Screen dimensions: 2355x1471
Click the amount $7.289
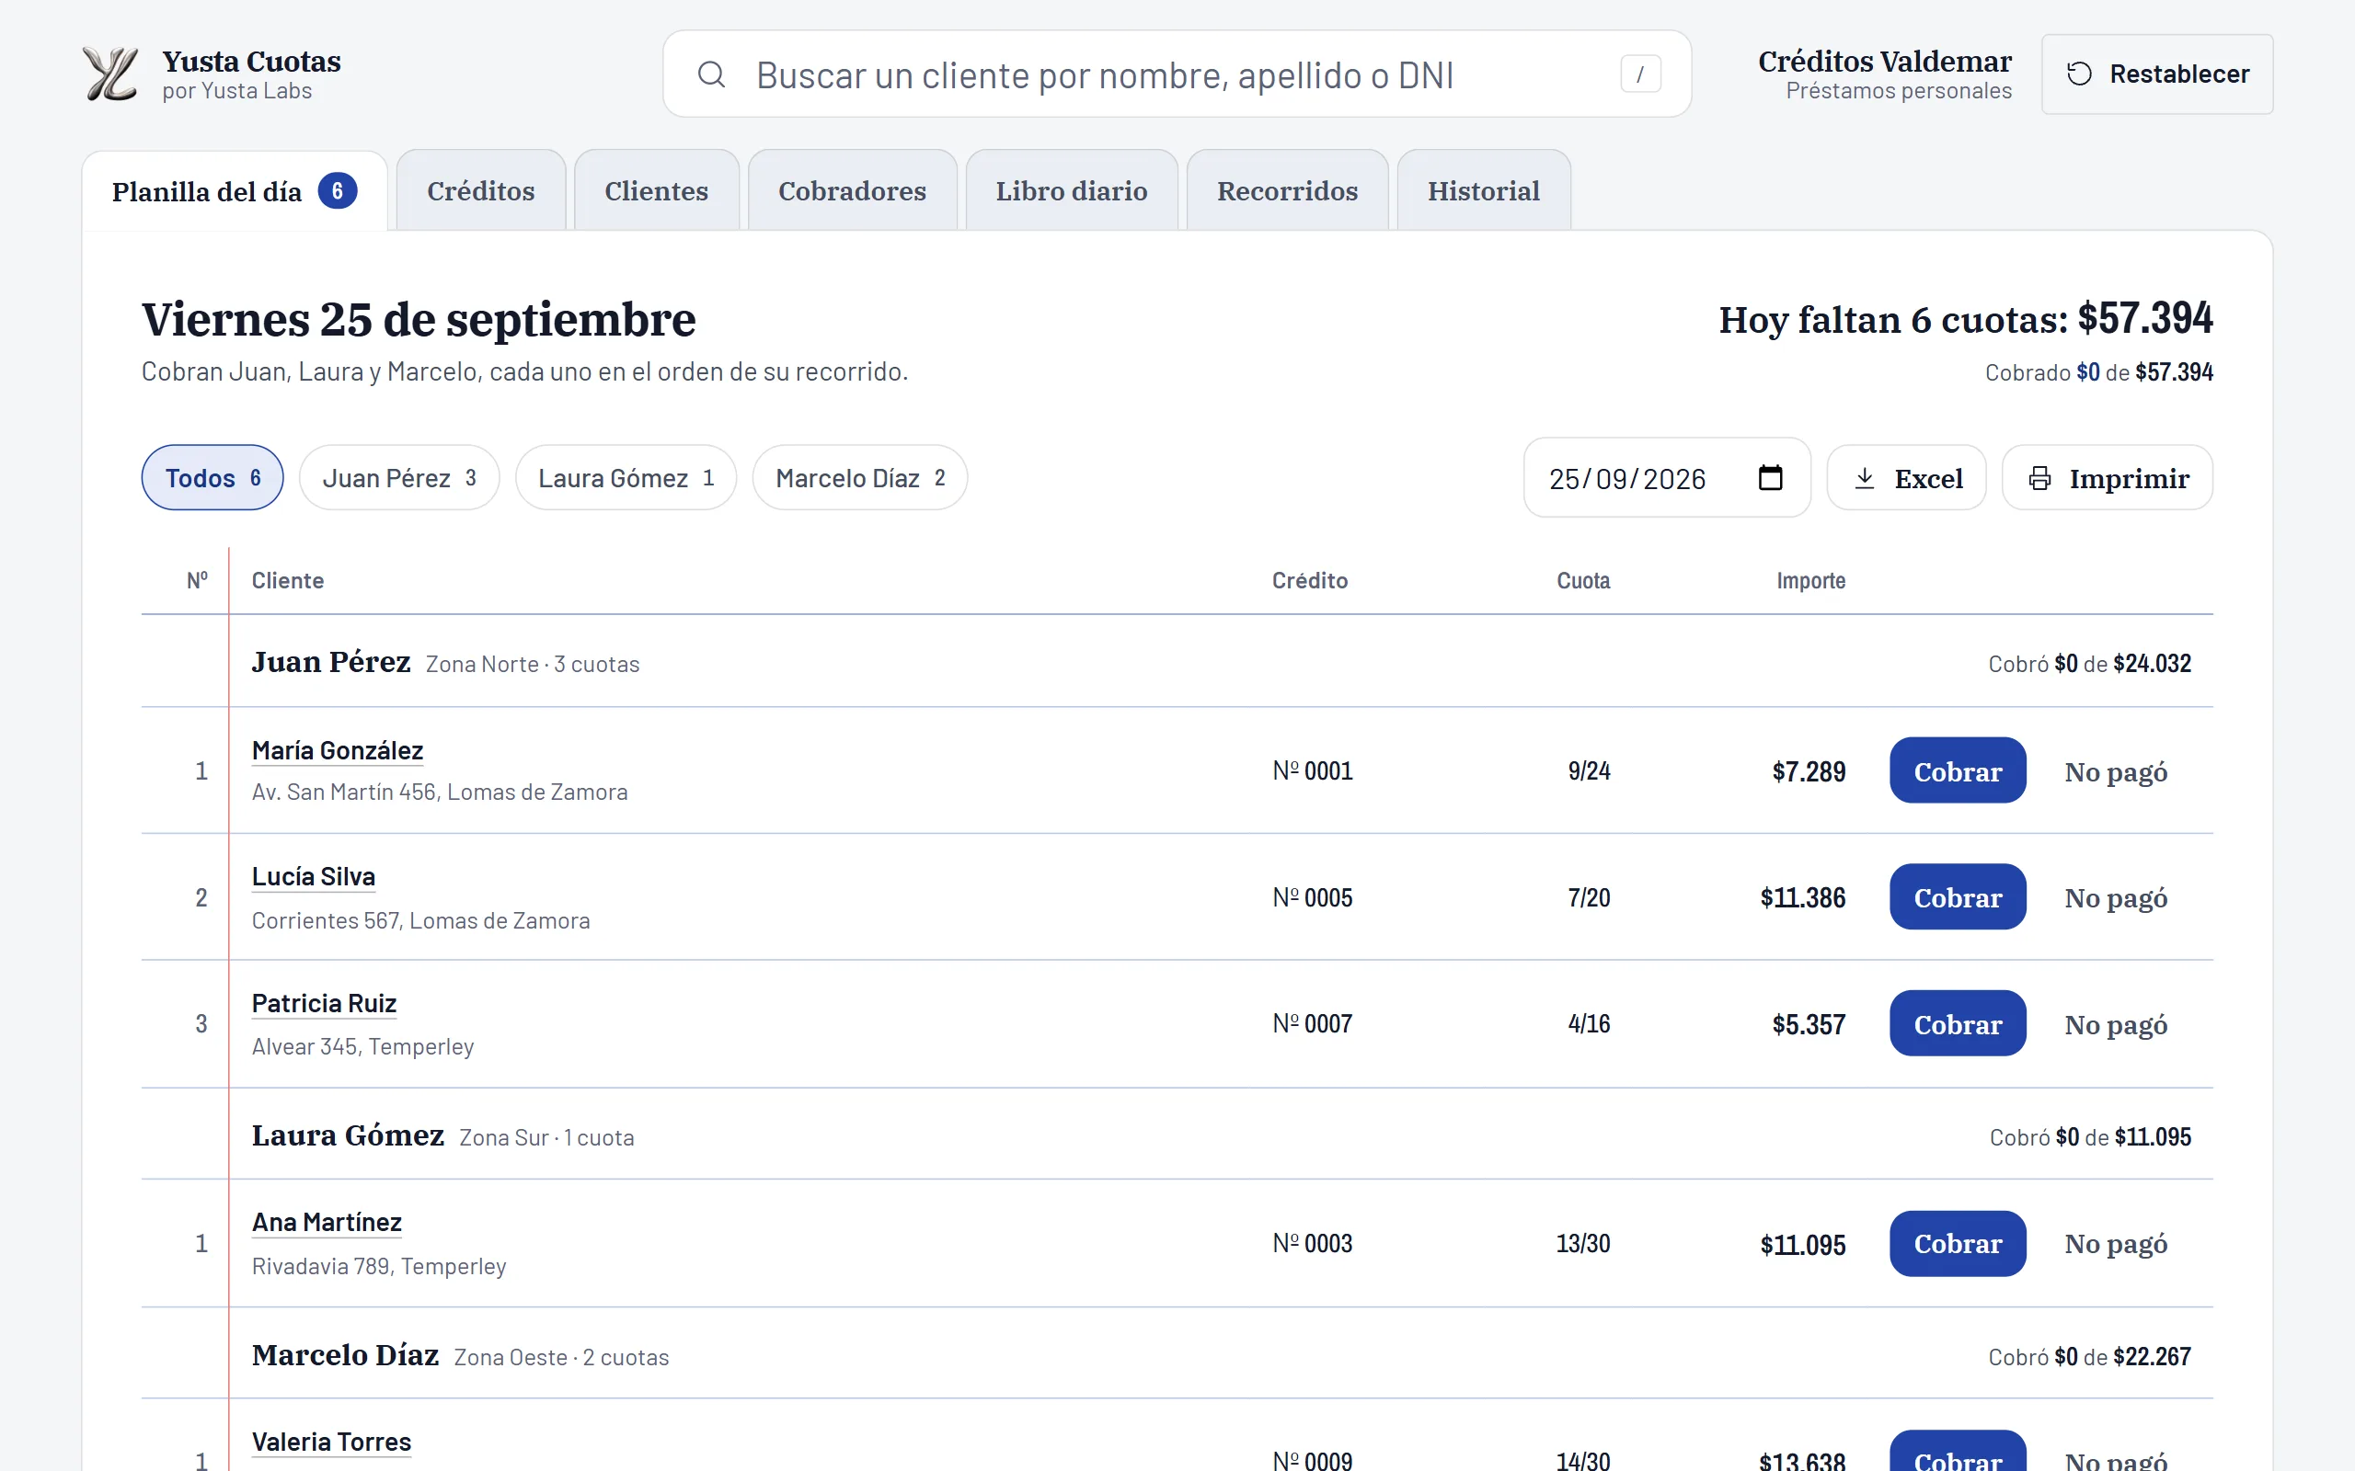[1808, 771]
